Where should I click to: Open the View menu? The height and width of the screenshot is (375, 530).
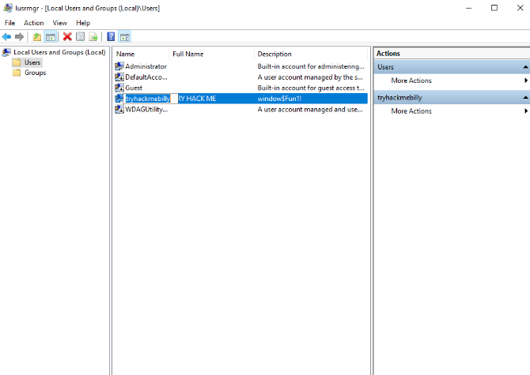[59, 23]
